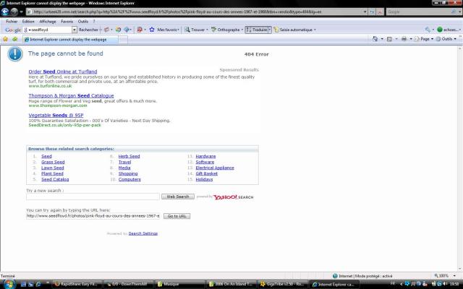The height and width of the screenshot is (289, 463).
Task: Click the Home icon in command bar
Action: 373,39
